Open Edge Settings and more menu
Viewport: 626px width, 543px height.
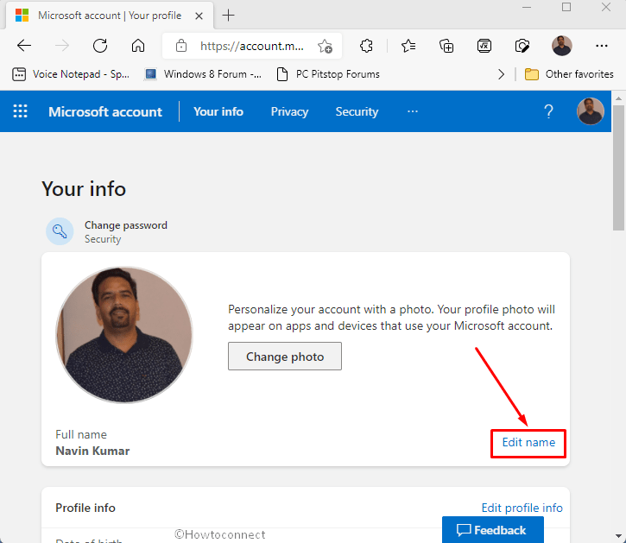pos(601,46)
